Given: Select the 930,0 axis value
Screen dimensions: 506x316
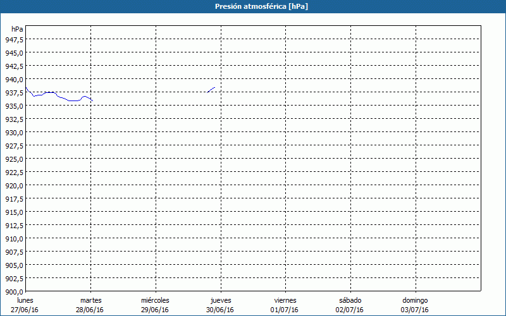Looking at the screenshot, I should tap(14, 132).
